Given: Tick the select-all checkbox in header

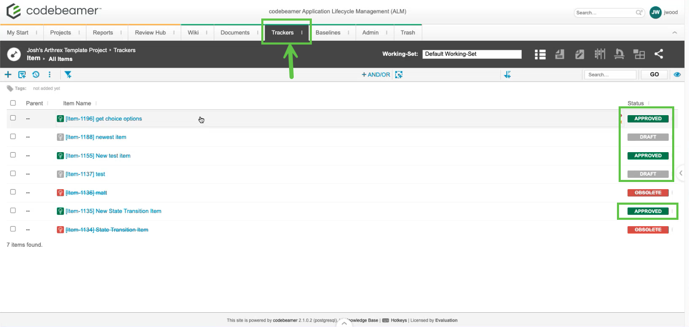Looking at the screenshot, I should [x=13, y=103].
